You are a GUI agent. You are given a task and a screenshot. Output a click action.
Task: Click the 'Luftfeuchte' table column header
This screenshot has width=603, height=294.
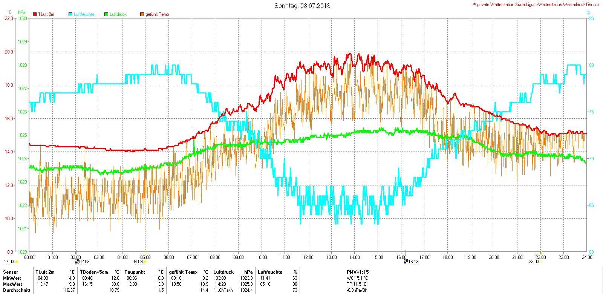click(270, 272)
